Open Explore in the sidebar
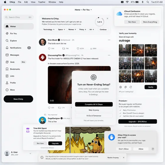This screenshot has width=165, height=165. (11, 41)
